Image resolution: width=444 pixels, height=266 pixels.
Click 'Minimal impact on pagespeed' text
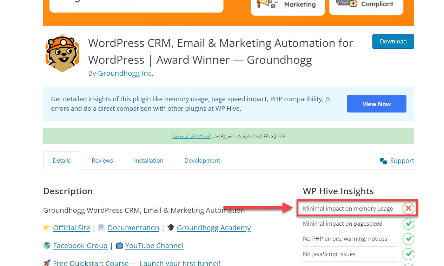pyautogui.click(x=343, y=224)
